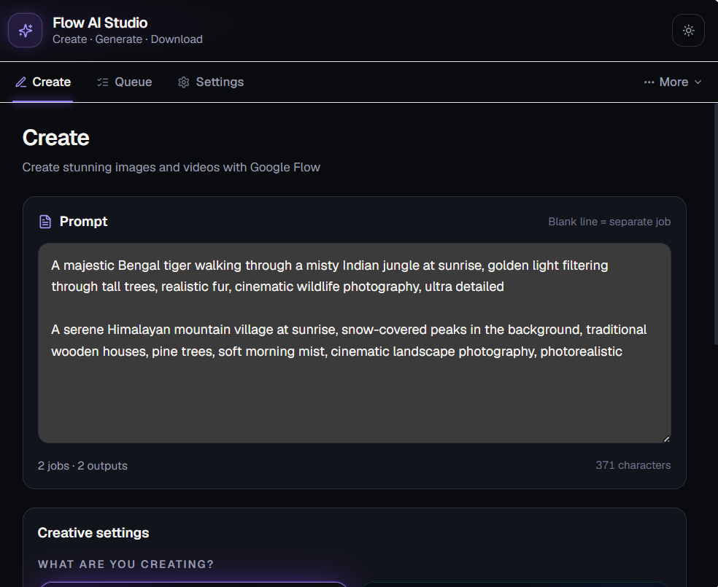The width and height of the screenshot is (718, 587).
Task: Click the Flow AI Studio title
Action: click(x=100, y=23)
